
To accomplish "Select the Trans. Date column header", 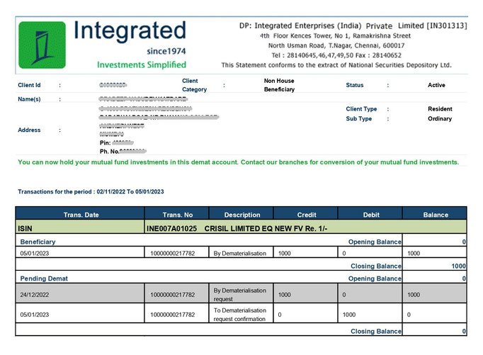I will 81,215.
